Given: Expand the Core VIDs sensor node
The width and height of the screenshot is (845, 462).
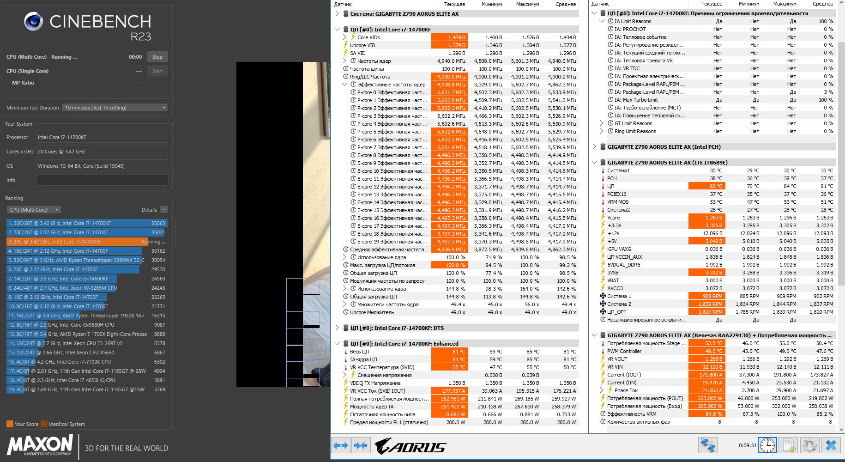Looking at the screenshot, I should click(x=345, y=37).
